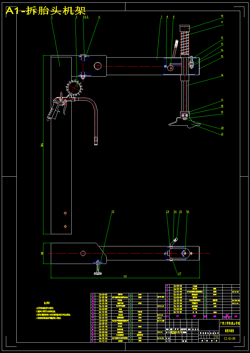
Task: Click callout number 21 on the right
Action: [x=222, y=134]
